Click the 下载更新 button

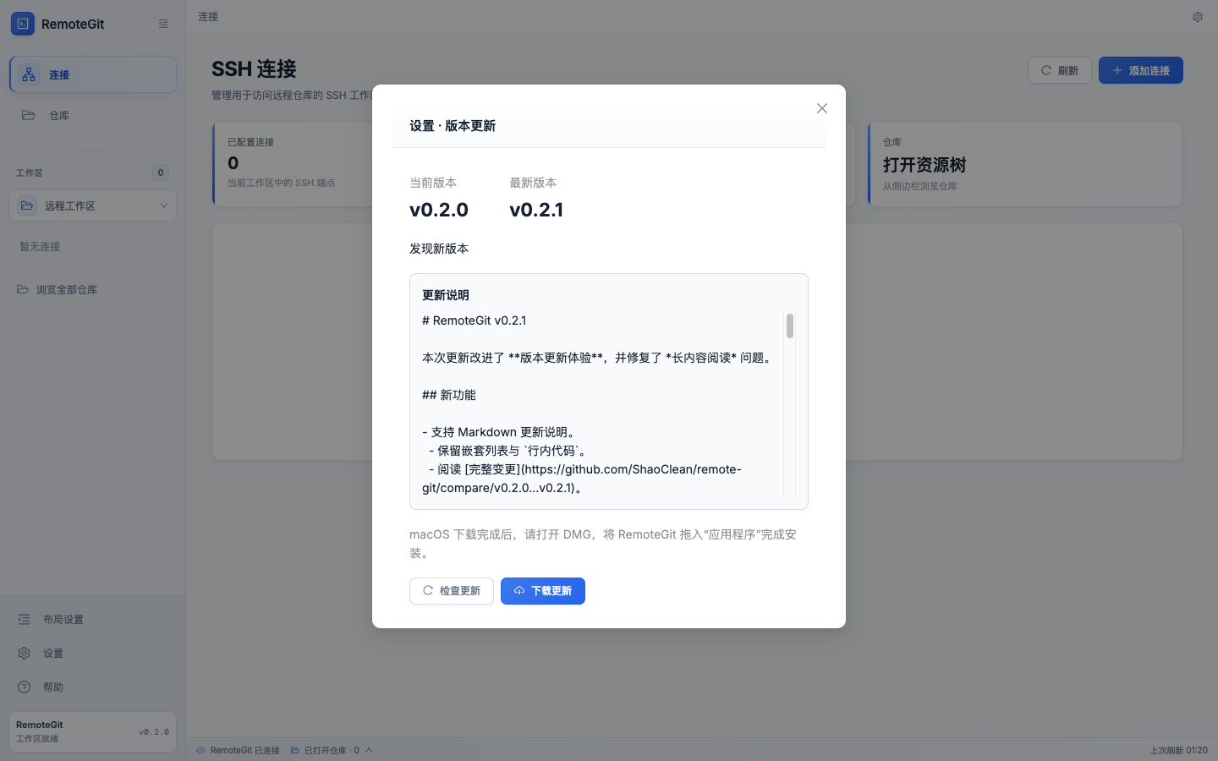click(x=543, y=591)
